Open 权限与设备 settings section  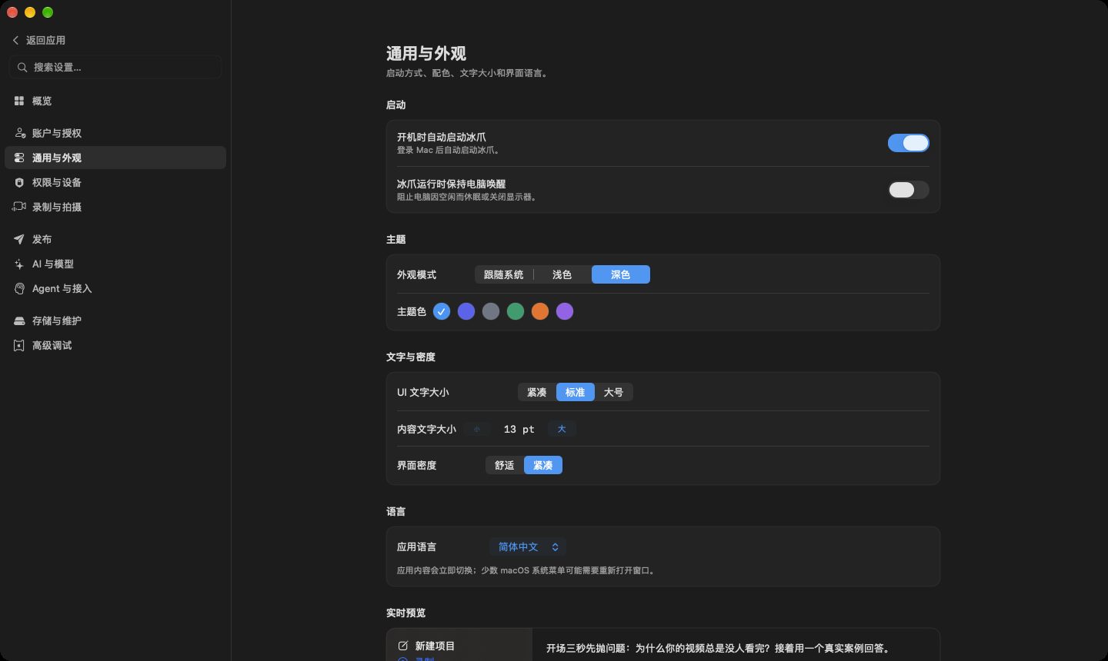coord(115,182)
